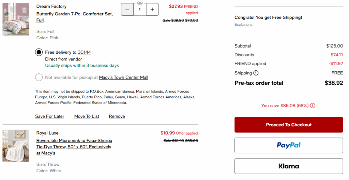Open the white sherpa throw thumbnail
Image resolution: width=349 pixels, height=180 pixels.
[x=16, y=146]
